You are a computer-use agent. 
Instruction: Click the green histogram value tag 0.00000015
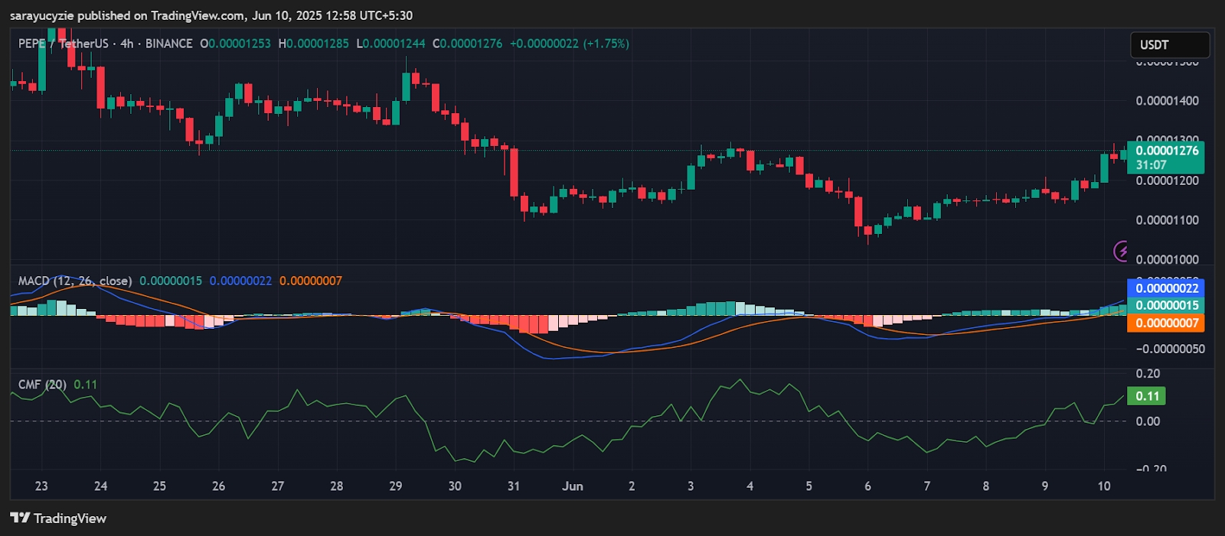click(1166, 305)
